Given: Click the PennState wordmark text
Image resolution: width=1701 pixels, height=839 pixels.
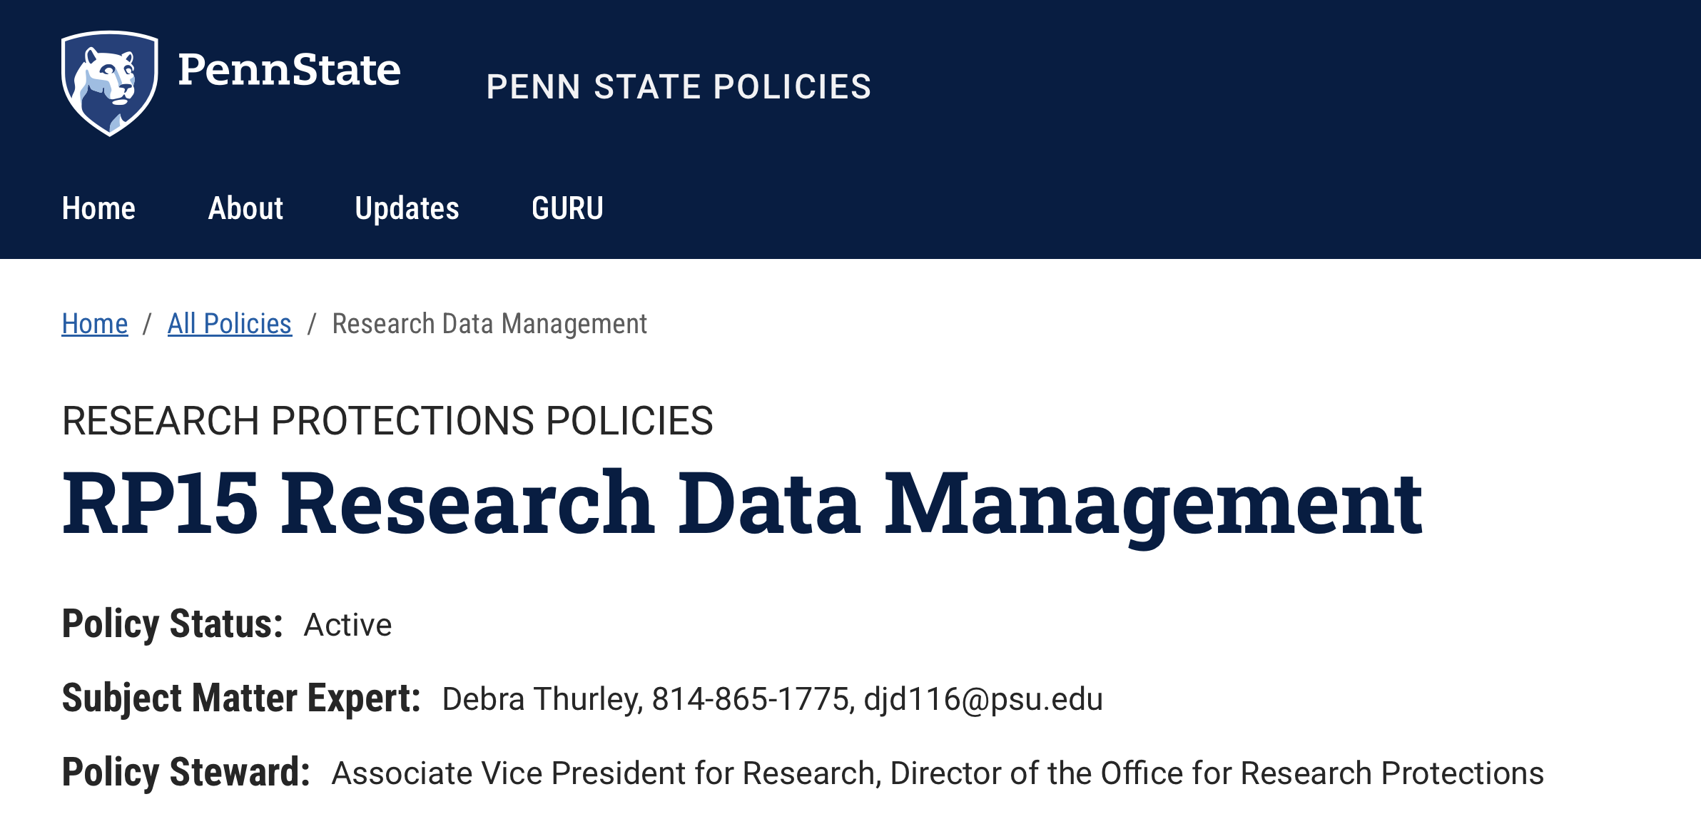Looking at the screenshot, I should pyautogui.click(x=289, y=70).
